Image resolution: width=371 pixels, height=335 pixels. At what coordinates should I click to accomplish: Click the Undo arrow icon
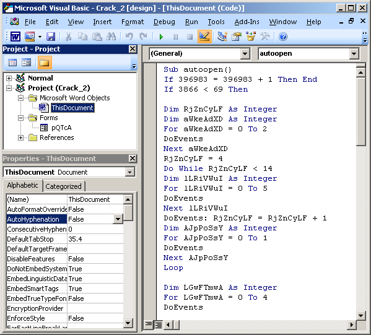pyautogui.click(x=129, y=37)
